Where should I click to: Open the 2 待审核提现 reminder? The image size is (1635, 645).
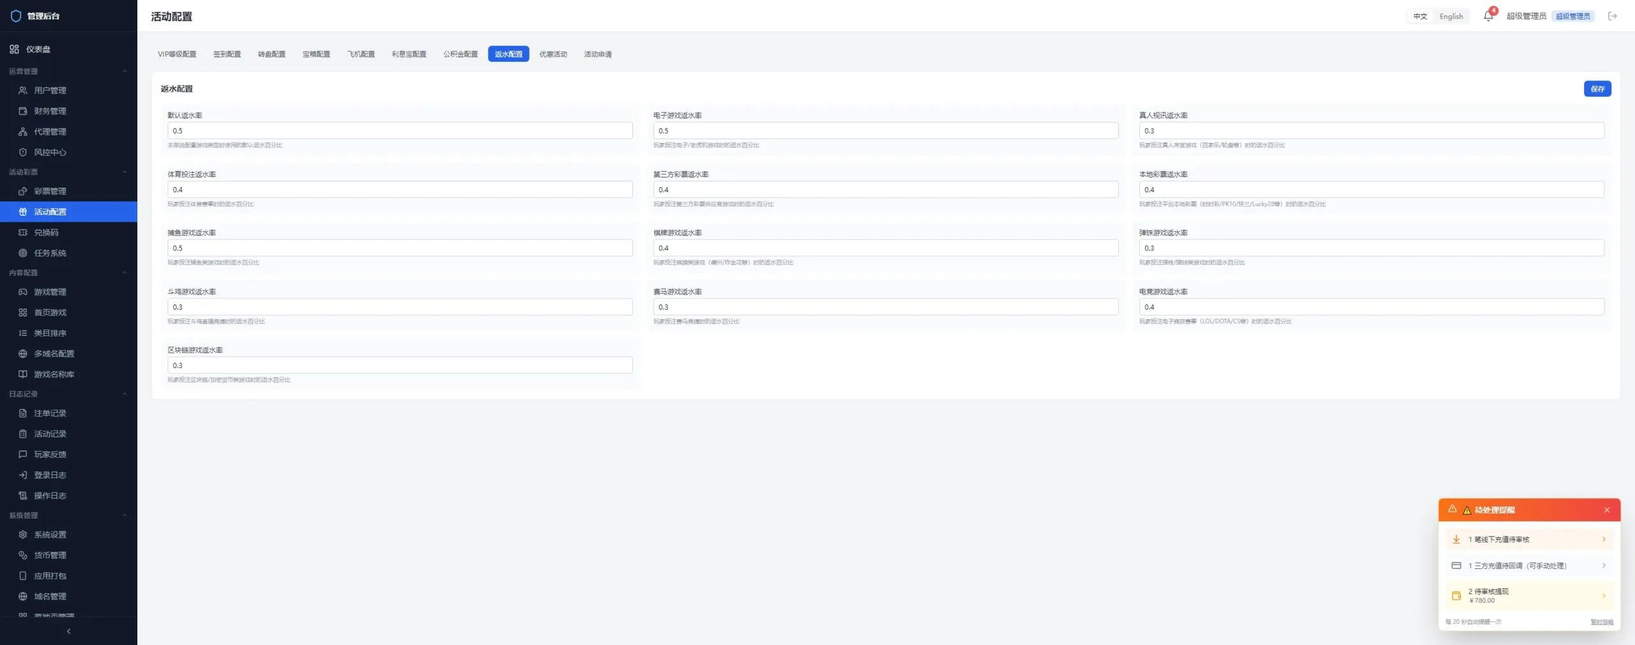tap(1529, 596)
